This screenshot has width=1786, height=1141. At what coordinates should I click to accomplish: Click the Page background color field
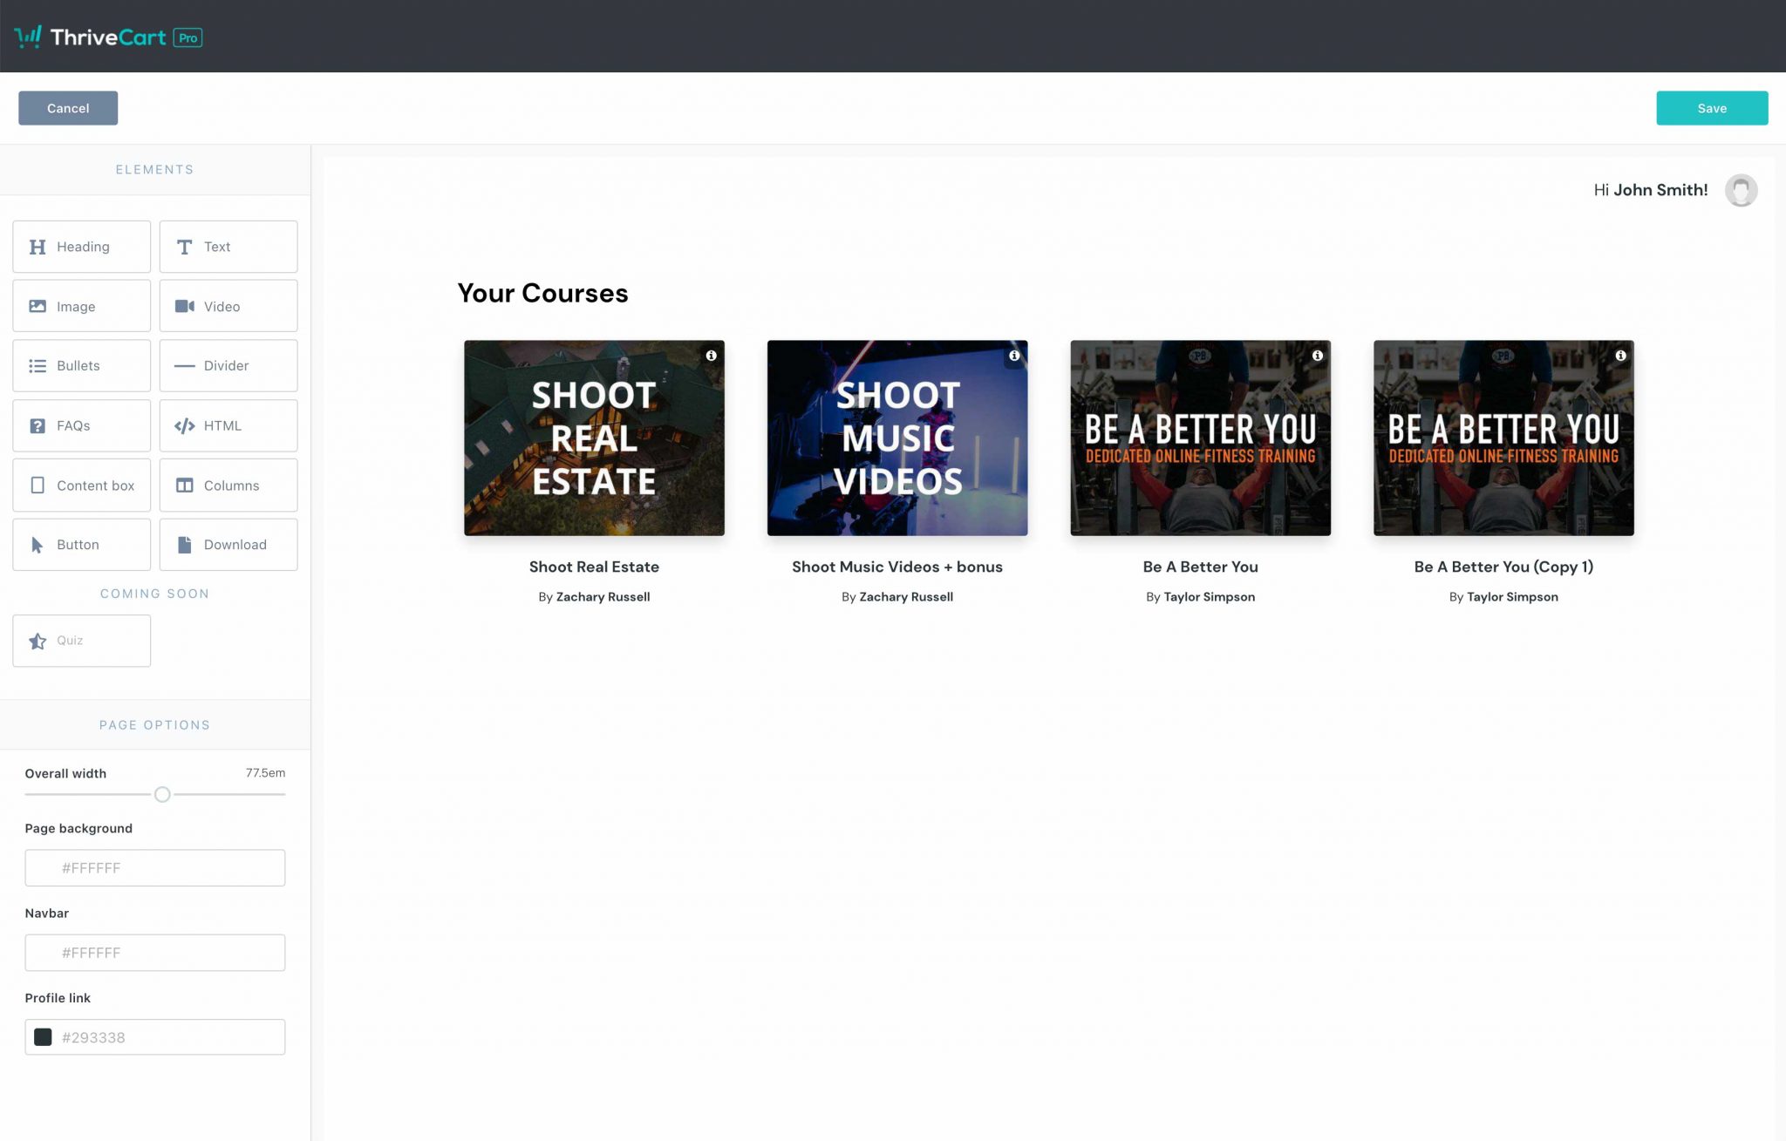(x=154, y=867)
